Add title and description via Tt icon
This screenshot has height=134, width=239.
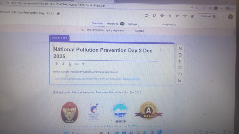click(180, 61)
